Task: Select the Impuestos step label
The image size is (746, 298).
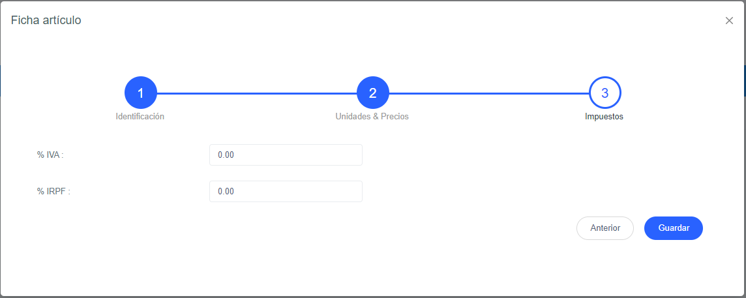Action: click(x=604, y=117)
